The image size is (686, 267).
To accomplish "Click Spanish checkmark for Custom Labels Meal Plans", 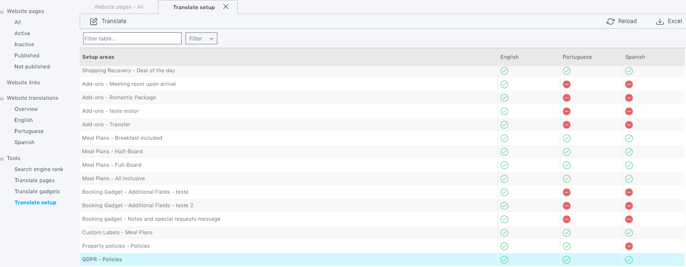I will pos(629,233).
